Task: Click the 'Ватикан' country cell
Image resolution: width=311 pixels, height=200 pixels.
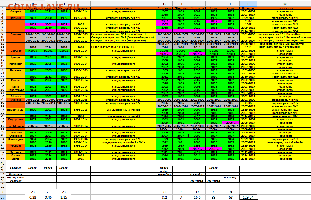Action: click(16, 34)
